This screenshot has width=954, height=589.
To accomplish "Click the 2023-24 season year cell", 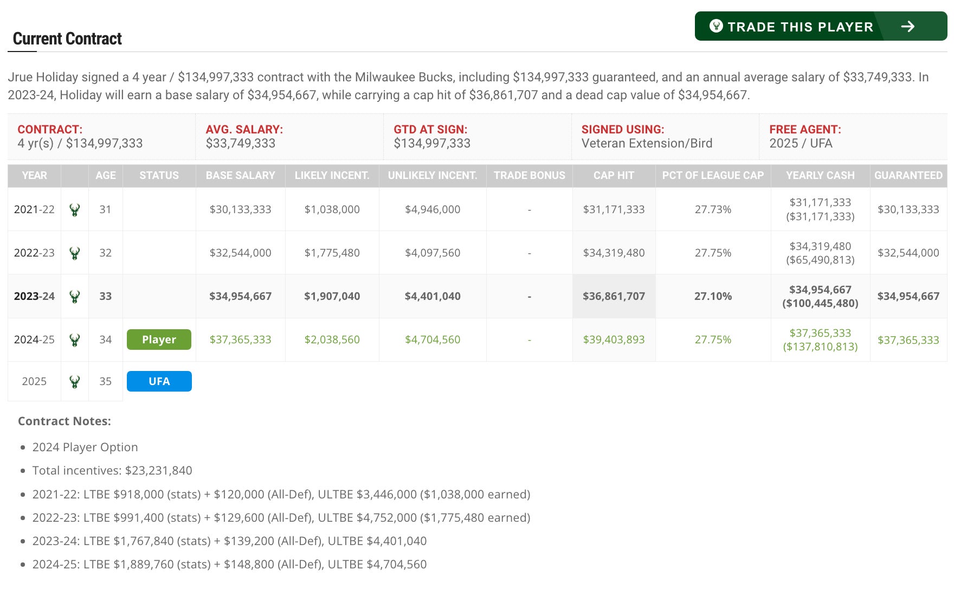I will (34, 296).
